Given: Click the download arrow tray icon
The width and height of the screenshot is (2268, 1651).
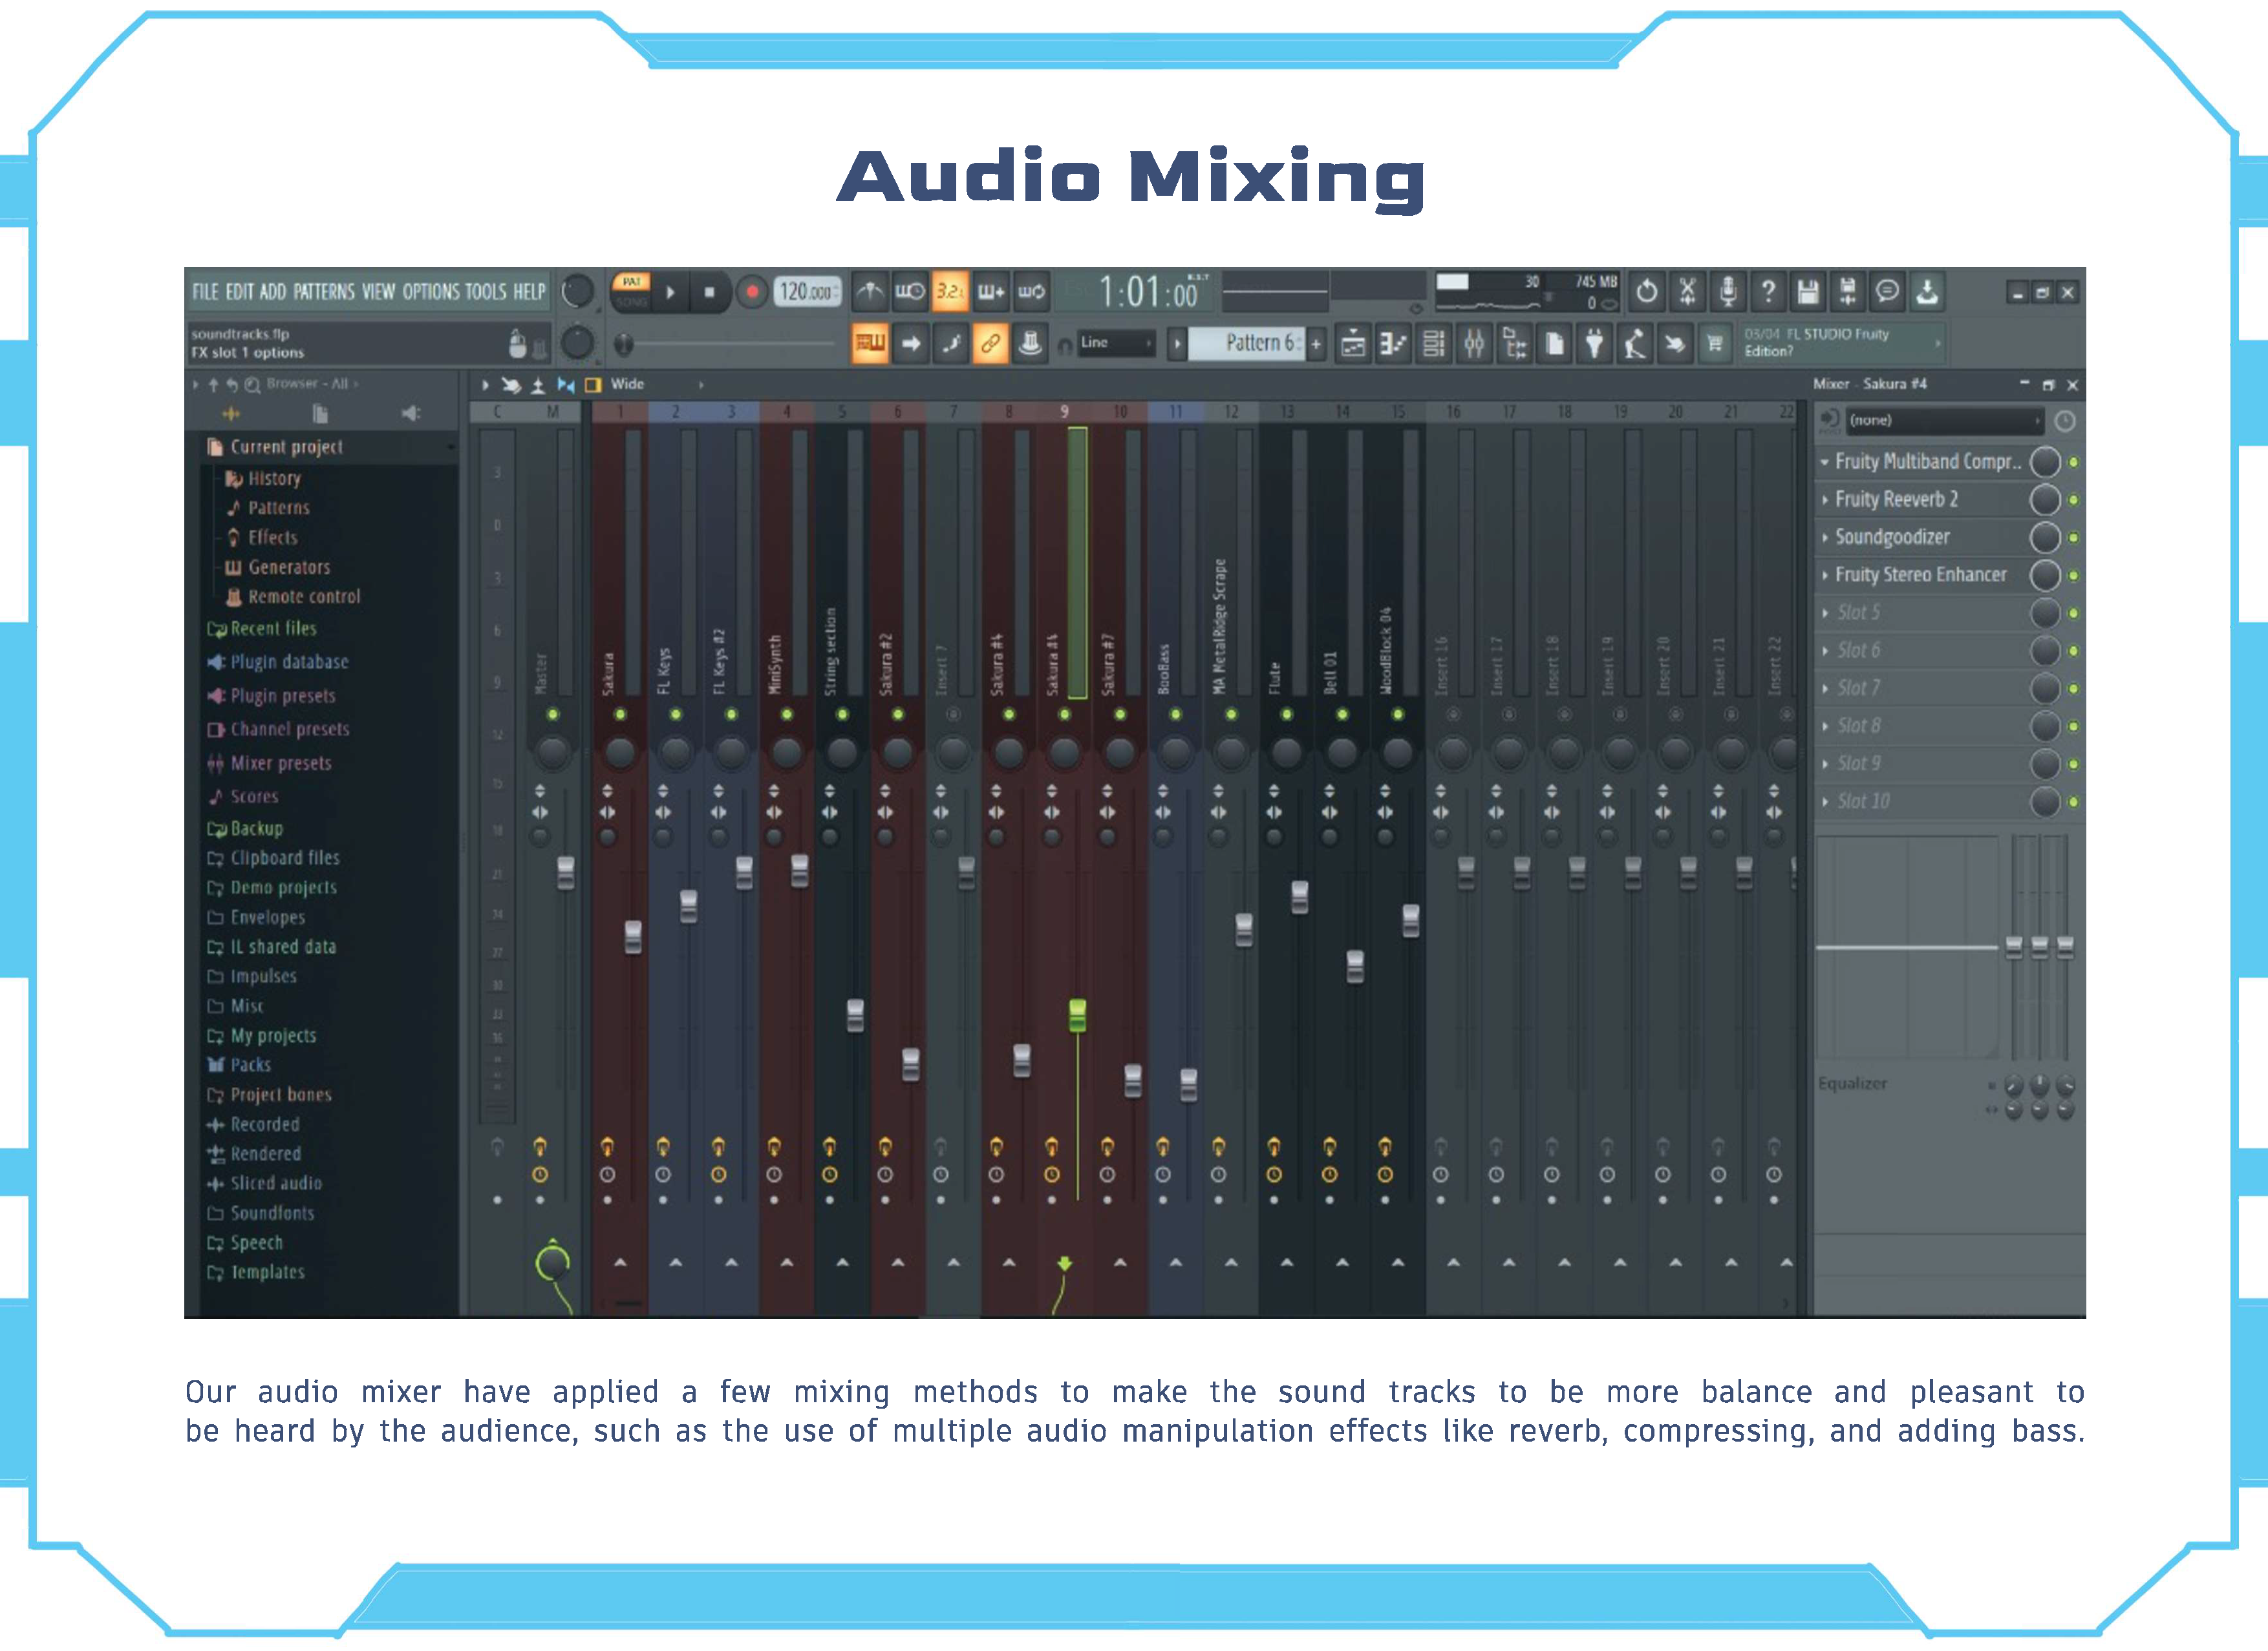Looking at the screenshot, I should click(1927, 292).
